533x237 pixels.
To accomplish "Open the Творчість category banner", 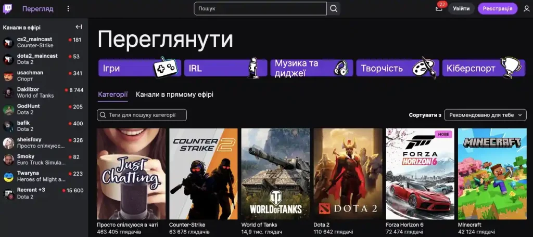I will [398, 68].
